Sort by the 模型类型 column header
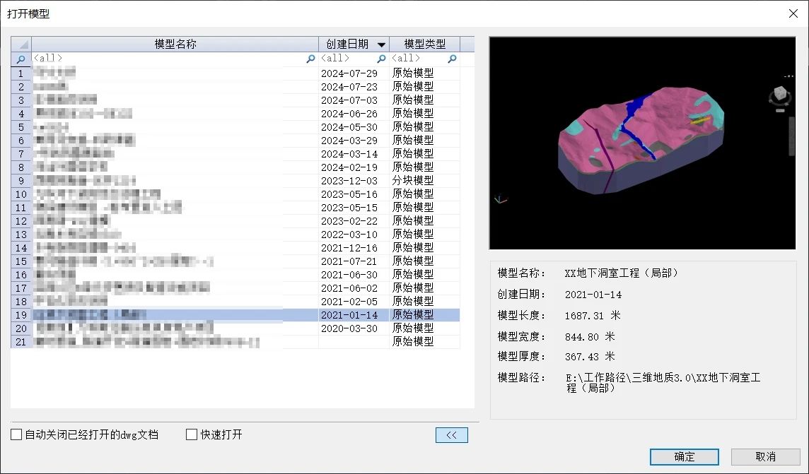The width and height of the screenshot is (809, 474). [x=424, y=44]
